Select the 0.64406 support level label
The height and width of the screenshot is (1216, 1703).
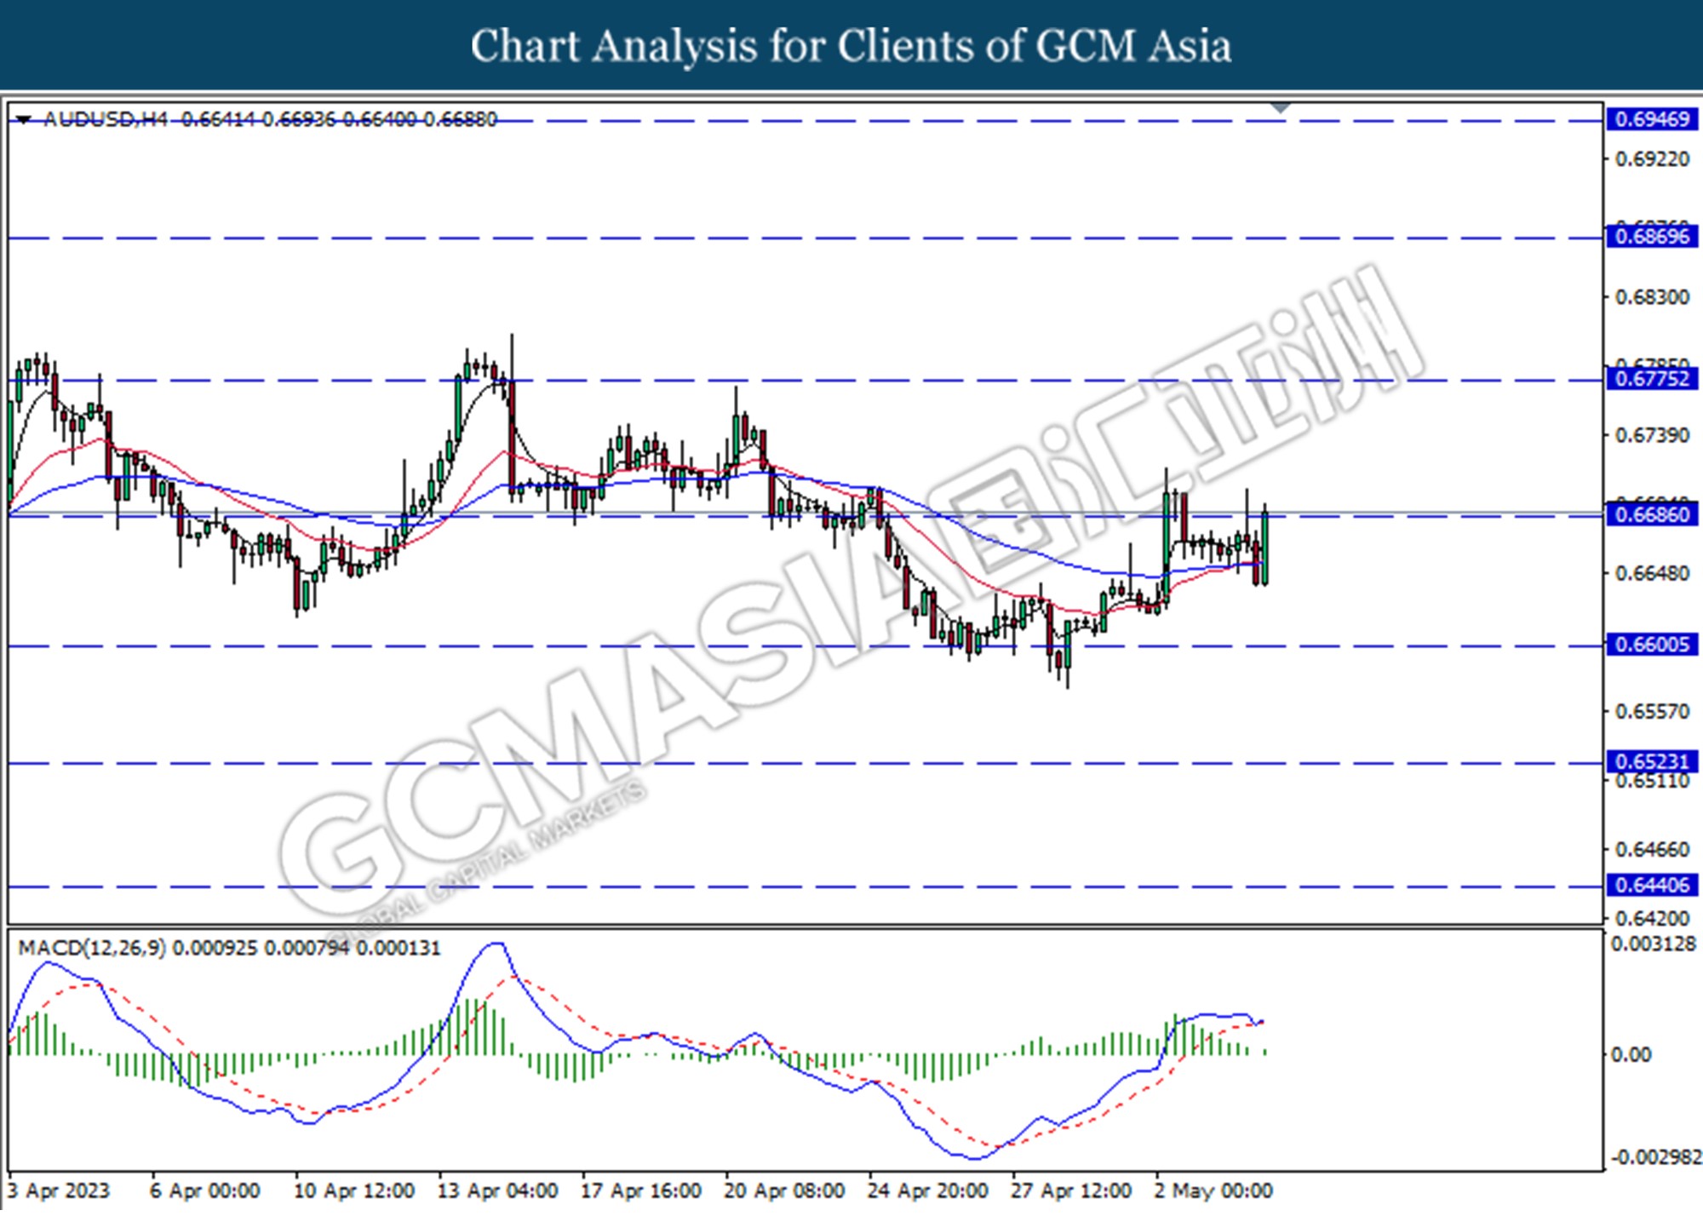click(1652, 886)
